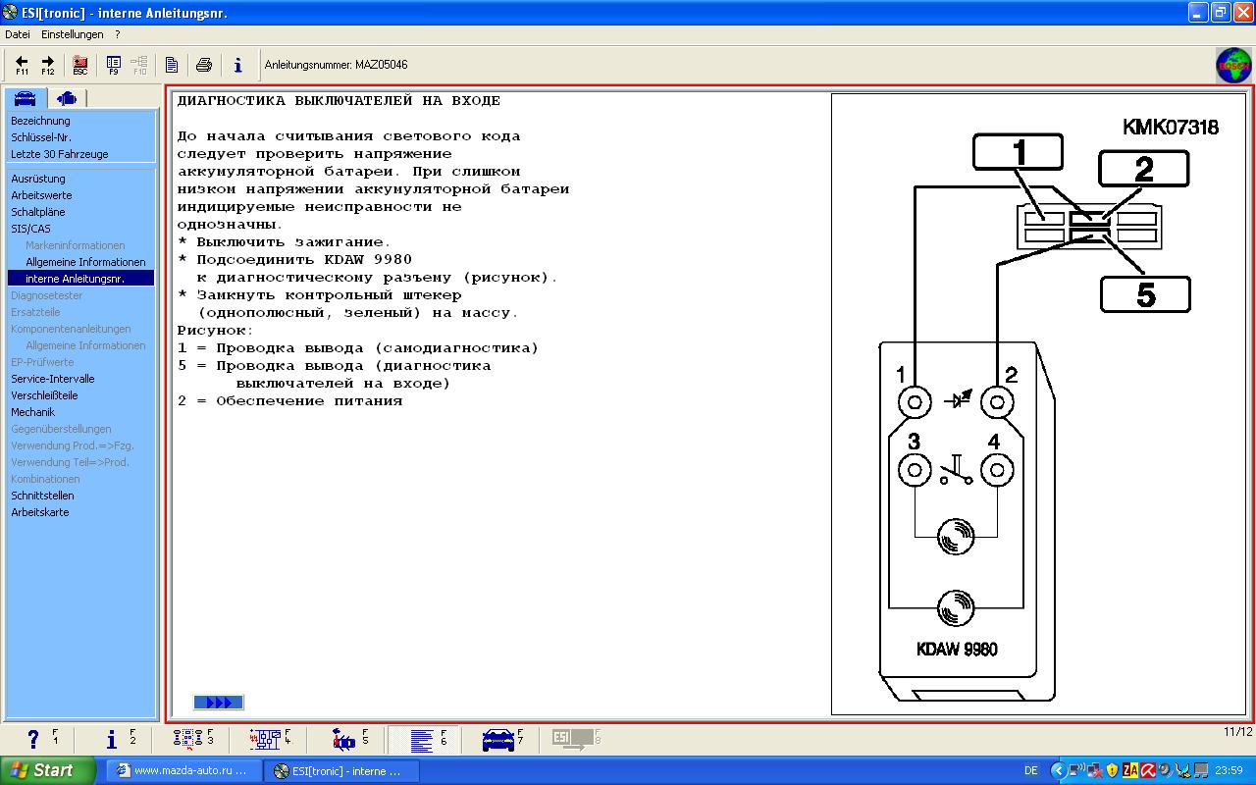1256x785 pixels.
Task: Switch to the car vehicle tab
Action: coord(26,98)
